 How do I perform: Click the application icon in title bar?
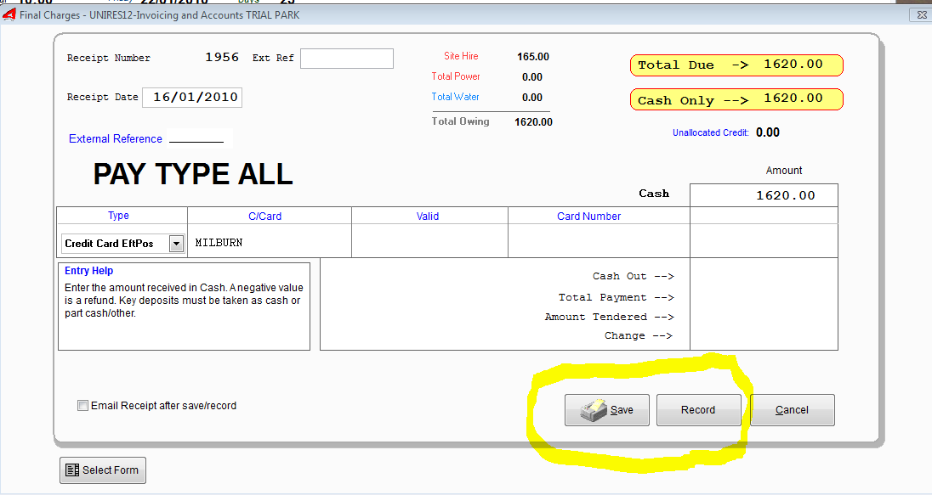[9, 14]
